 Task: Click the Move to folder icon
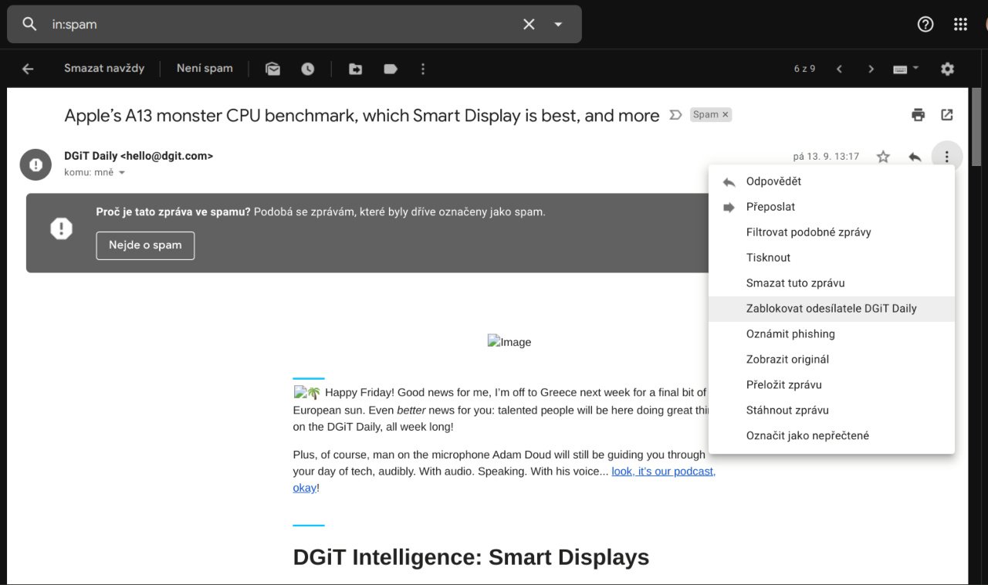tap(355, 69)
